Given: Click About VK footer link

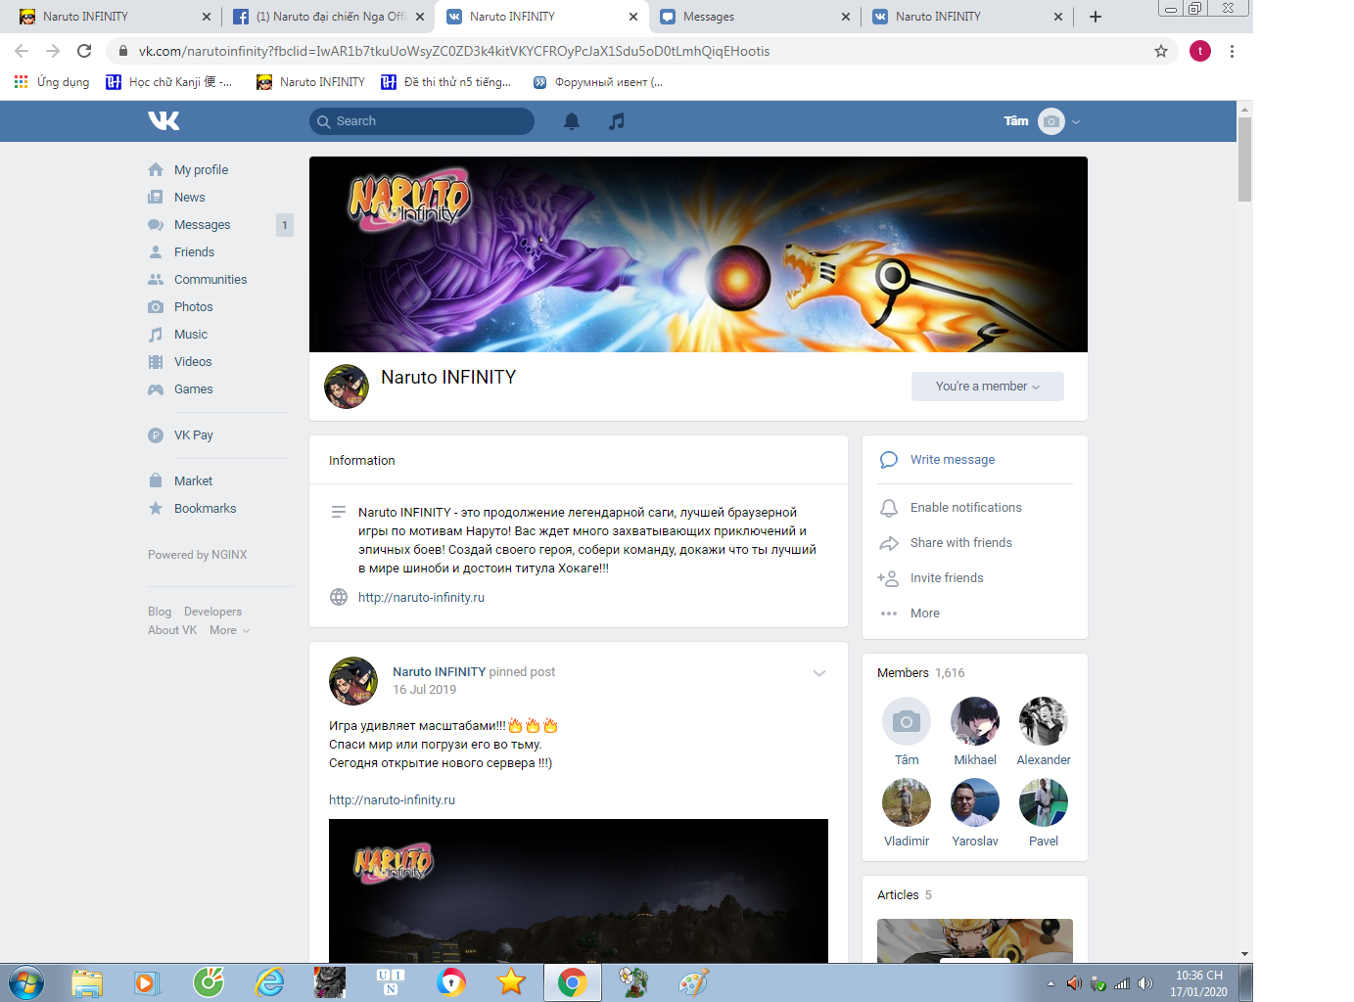Looking at the screenshot, I should click(x=172, y=630).
